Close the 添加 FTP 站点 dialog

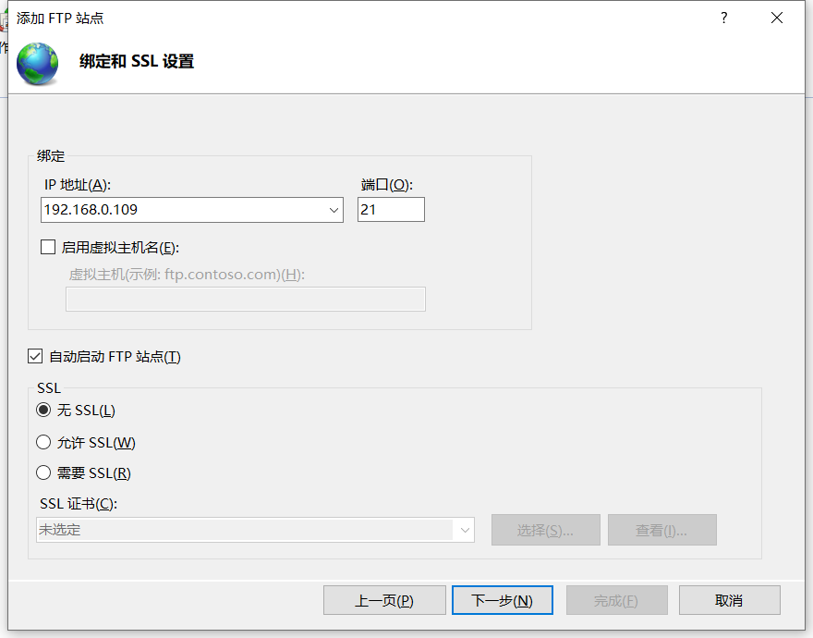tap(776, 18)
